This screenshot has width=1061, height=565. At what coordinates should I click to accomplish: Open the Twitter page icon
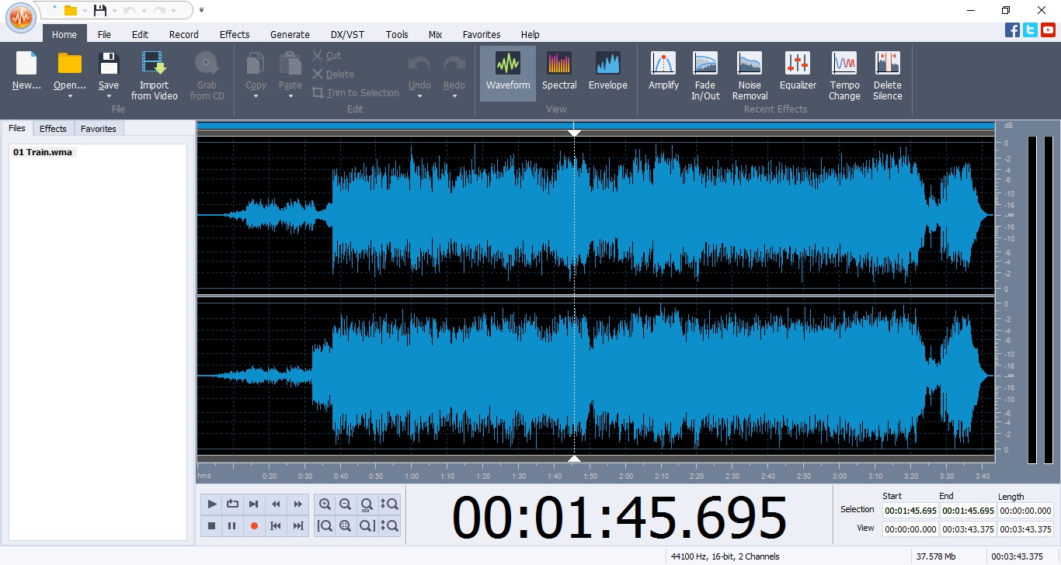(x=1030, y=30)
